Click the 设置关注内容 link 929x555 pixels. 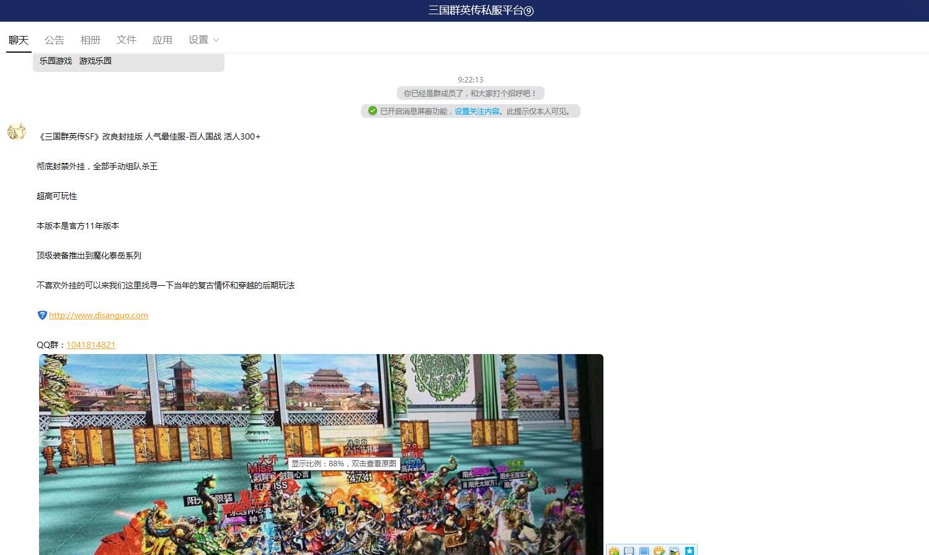click(x=477, y=112)
